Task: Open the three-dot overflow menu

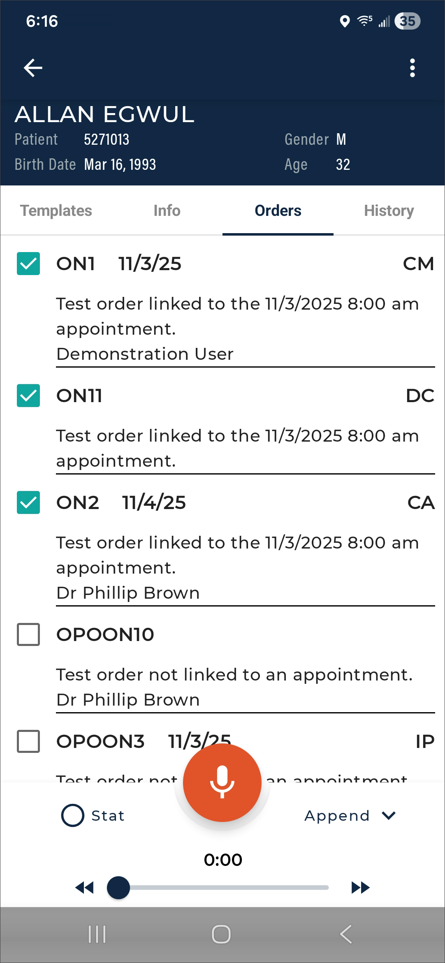Action: (412, 68)
